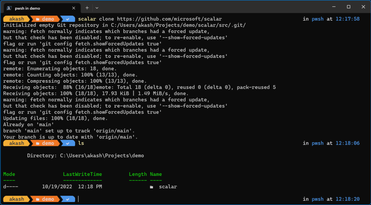371x205 pixels.
Task: Click the checkmark segment in the bottom prompt
Action: pyautogui.click(x=68, y=199)
